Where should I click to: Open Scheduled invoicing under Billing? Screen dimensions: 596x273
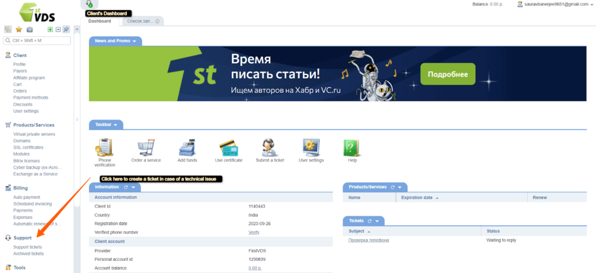pos(33,204)
